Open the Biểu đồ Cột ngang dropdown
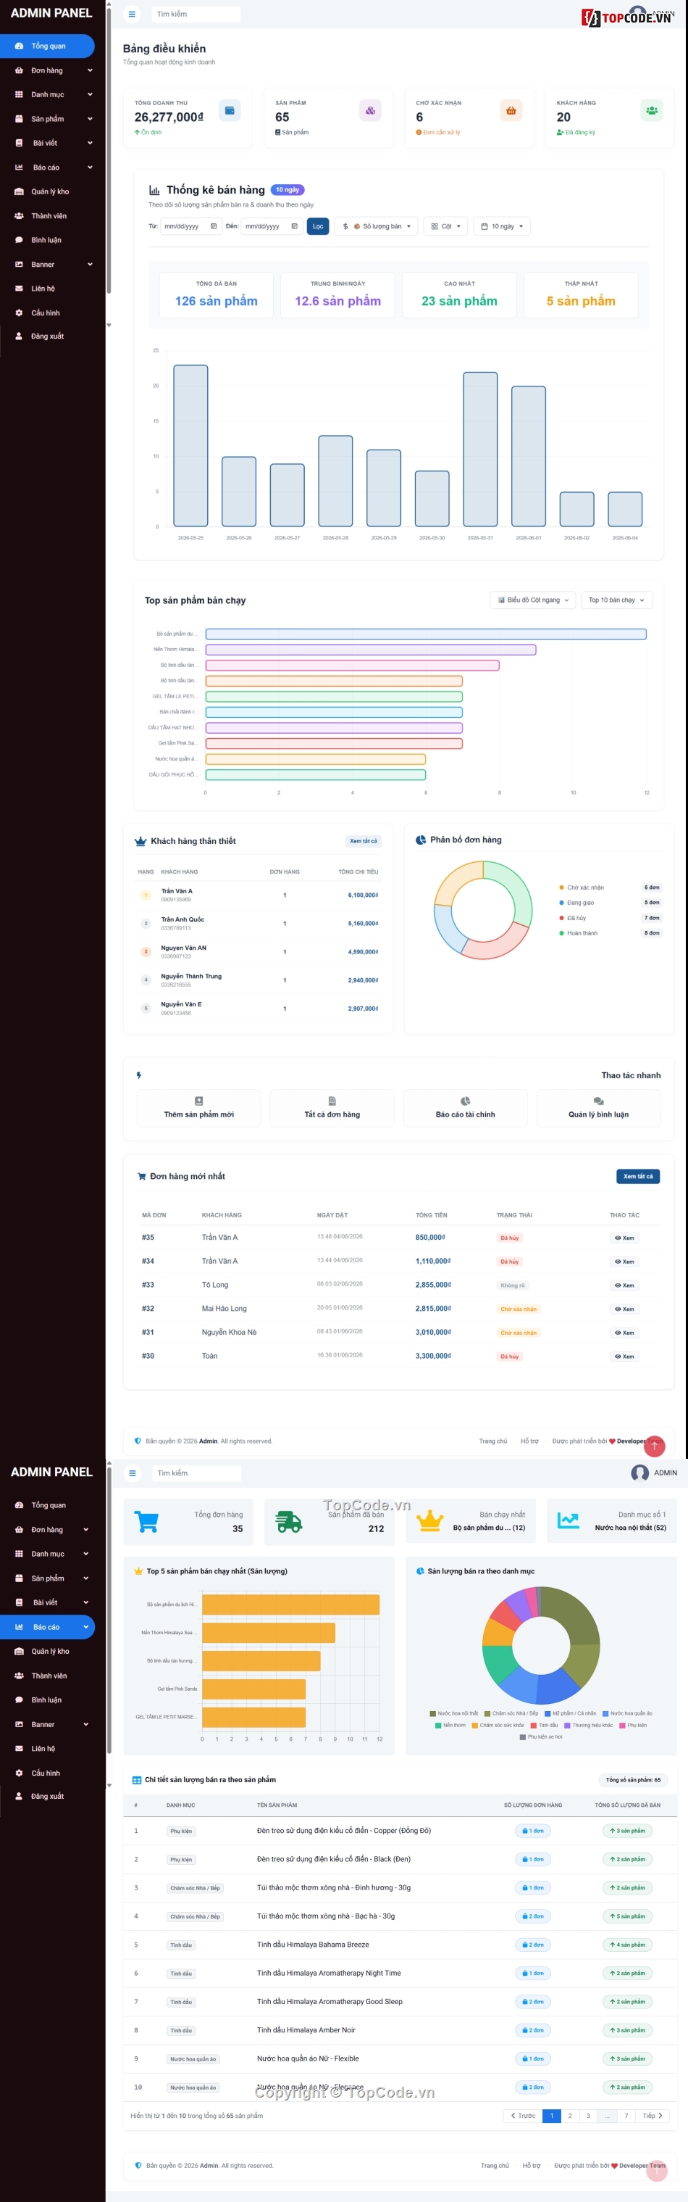Image resolution: width=688 pixels, height=2202 pixels. pos(534,600)
